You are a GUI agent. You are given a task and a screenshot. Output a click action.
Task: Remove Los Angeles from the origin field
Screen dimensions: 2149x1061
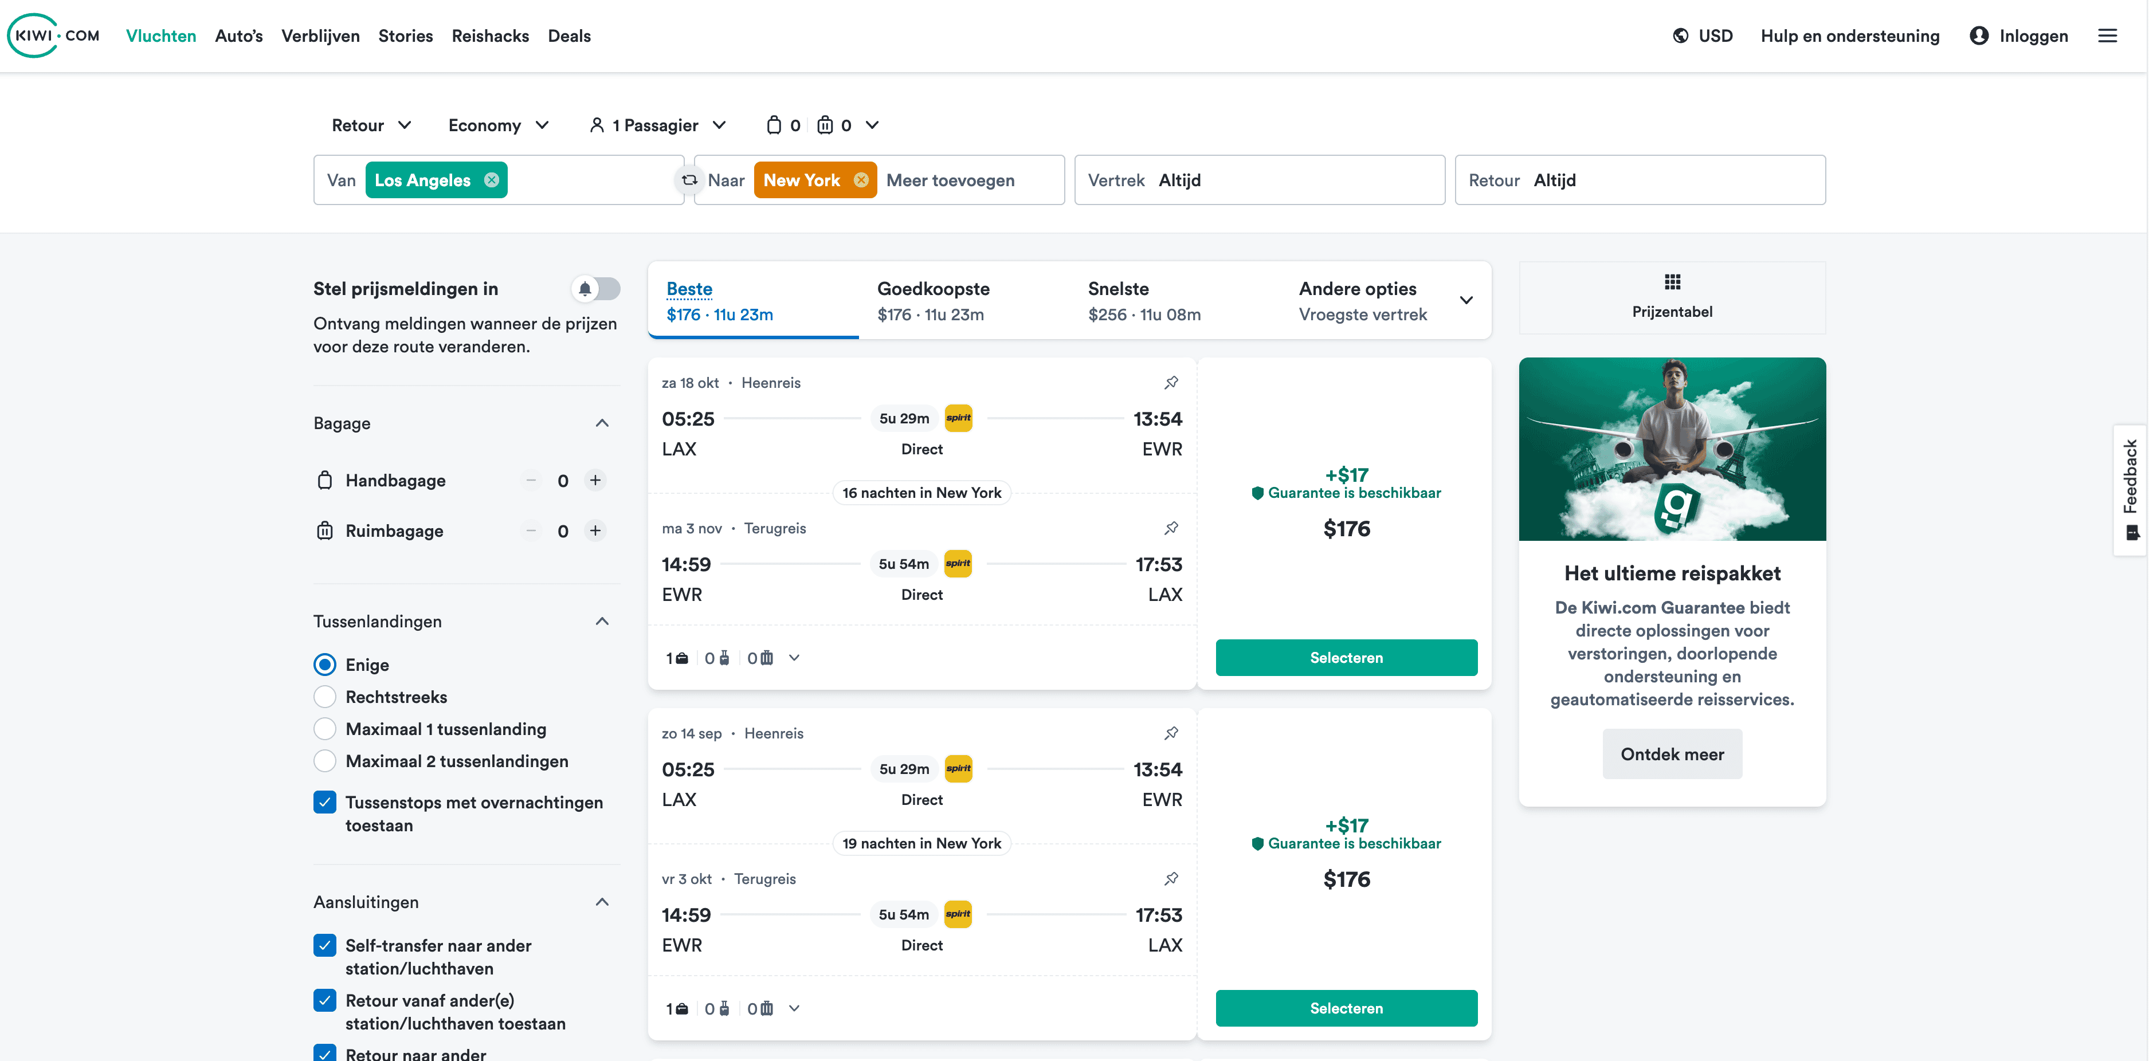pyautogui.click(x=491, y=180)
